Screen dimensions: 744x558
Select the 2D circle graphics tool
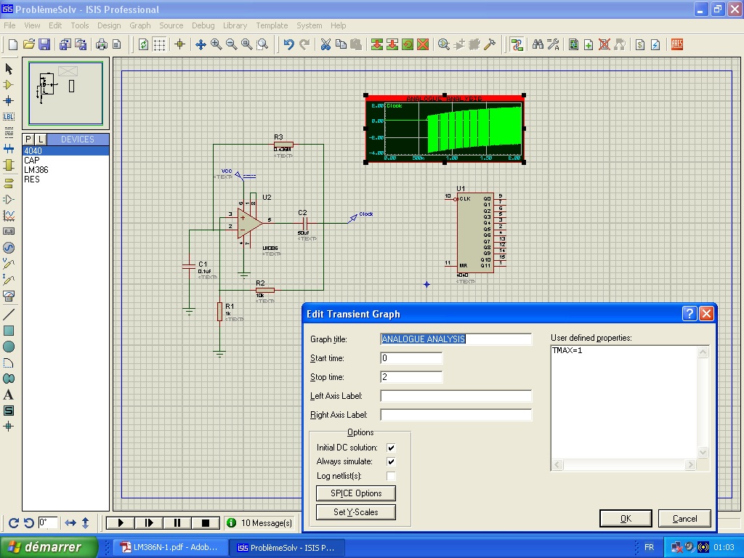click(x=9, y=347)
